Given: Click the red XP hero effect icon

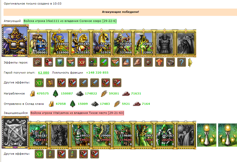Looking at the screenshot, I should click(82, 62).
